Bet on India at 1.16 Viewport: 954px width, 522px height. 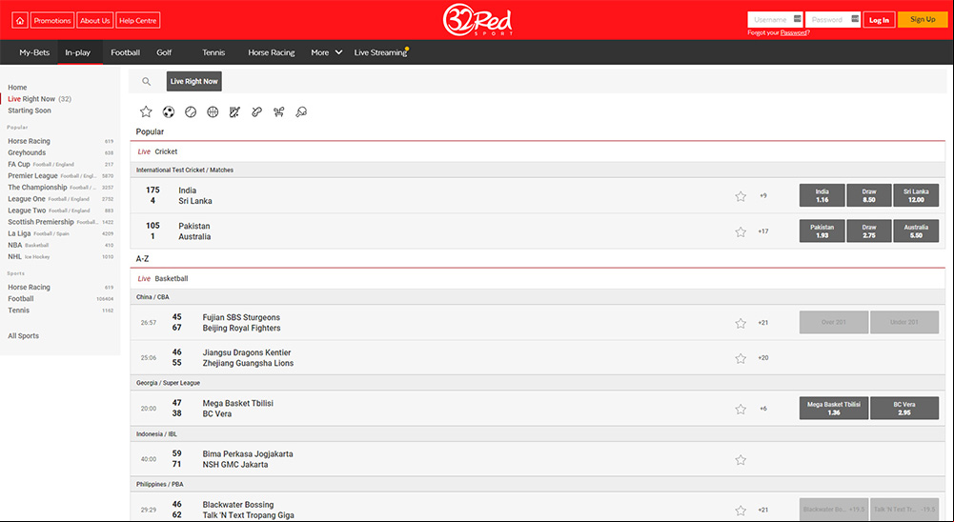(822, 195)
